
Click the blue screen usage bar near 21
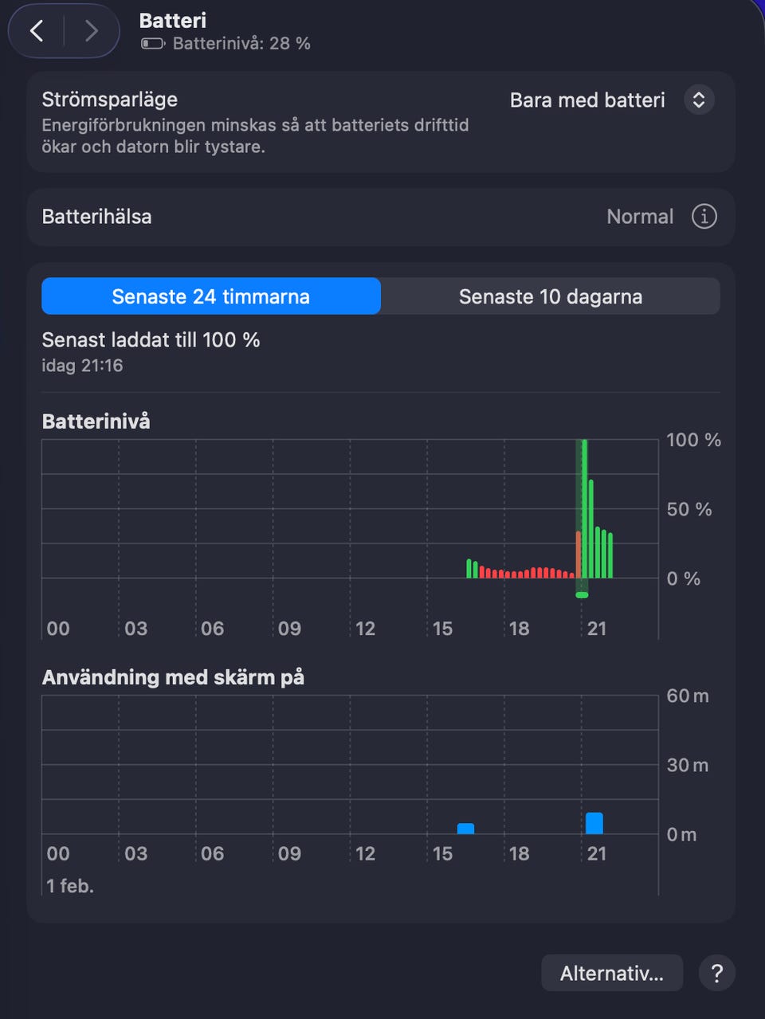pos(594,823)
